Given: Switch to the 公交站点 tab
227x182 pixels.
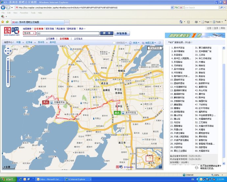Looking at the screenshot, I should tap(78, 38).
